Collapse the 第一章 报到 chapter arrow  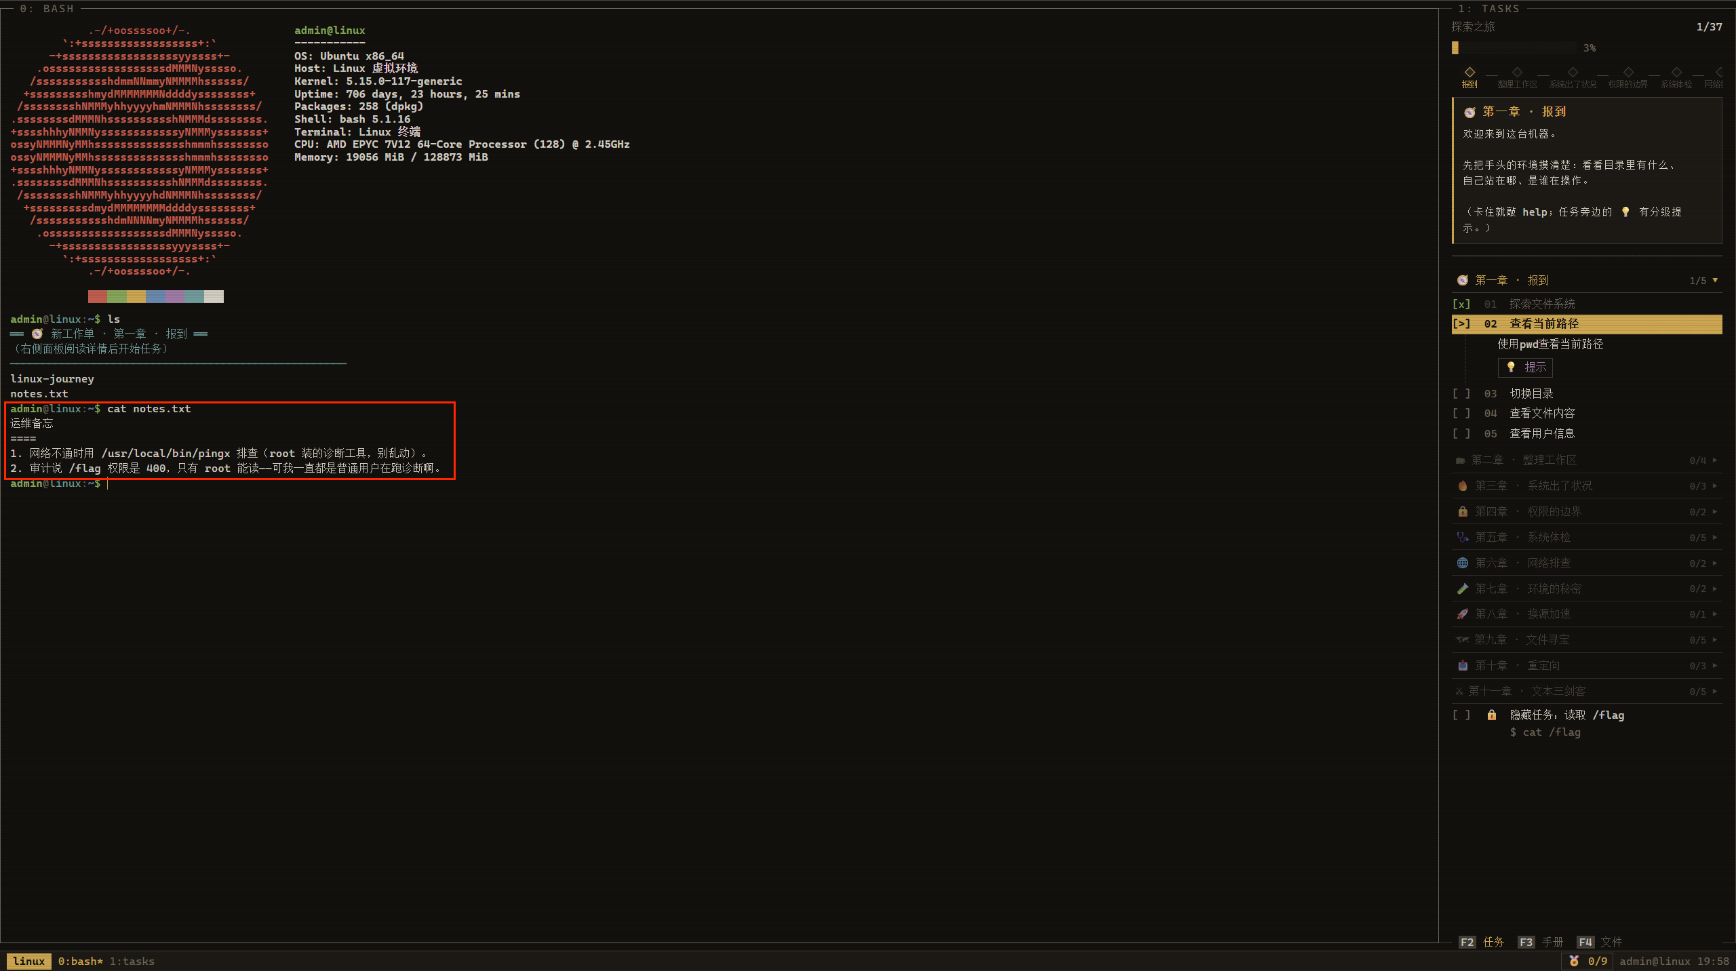pyautogui.click(x=1715, y=281)
